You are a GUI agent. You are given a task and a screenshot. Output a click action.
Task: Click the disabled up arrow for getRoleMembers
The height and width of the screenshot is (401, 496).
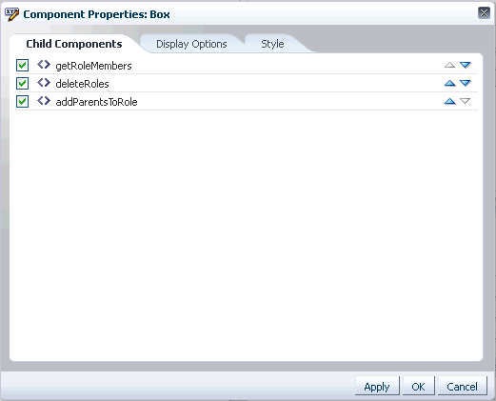(449, 65)
